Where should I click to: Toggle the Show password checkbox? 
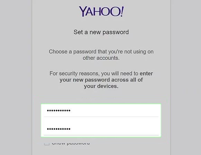click(x=47, y=144)
